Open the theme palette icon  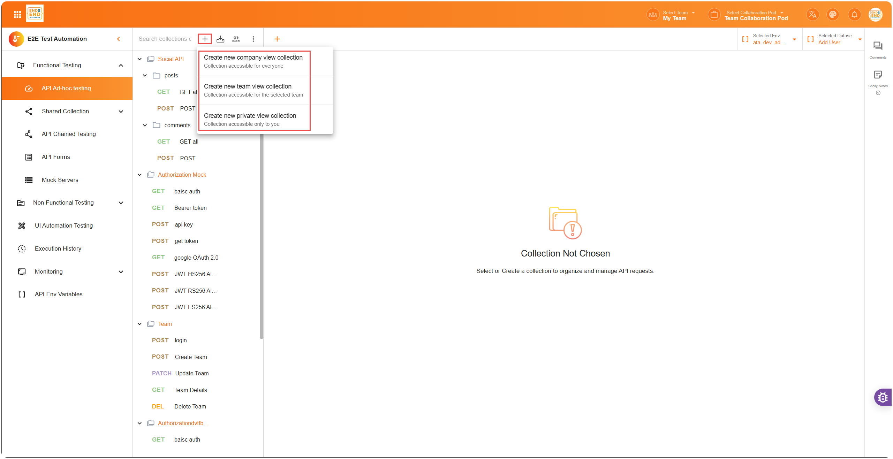coord(833,15)
